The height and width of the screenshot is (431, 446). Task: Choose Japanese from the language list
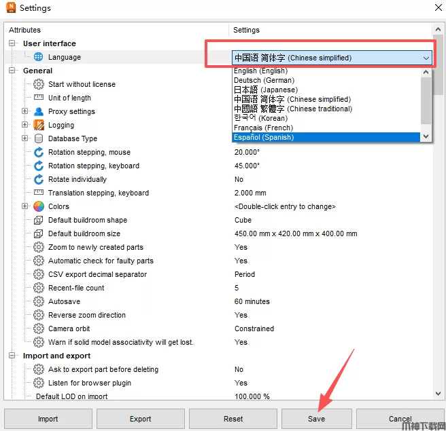[326, 90]
